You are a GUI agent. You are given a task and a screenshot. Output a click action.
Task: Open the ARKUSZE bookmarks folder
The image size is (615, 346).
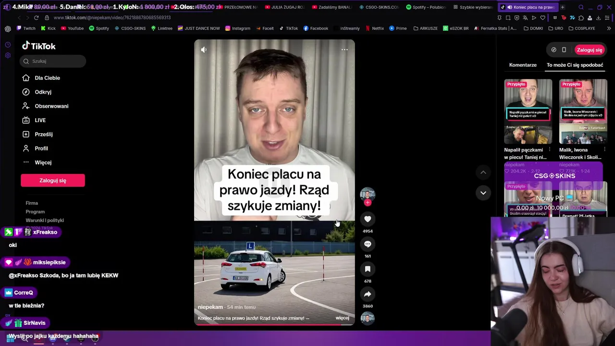tap(425, 28)
